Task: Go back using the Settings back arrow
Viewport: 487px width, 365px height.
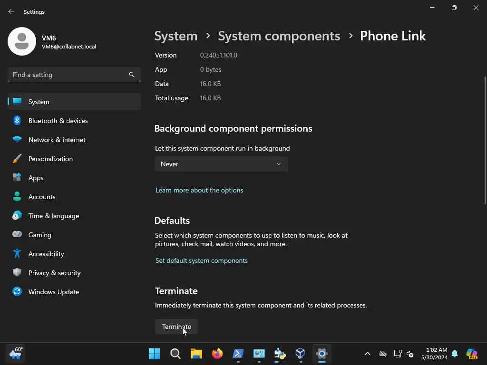Action: point(11,11)
